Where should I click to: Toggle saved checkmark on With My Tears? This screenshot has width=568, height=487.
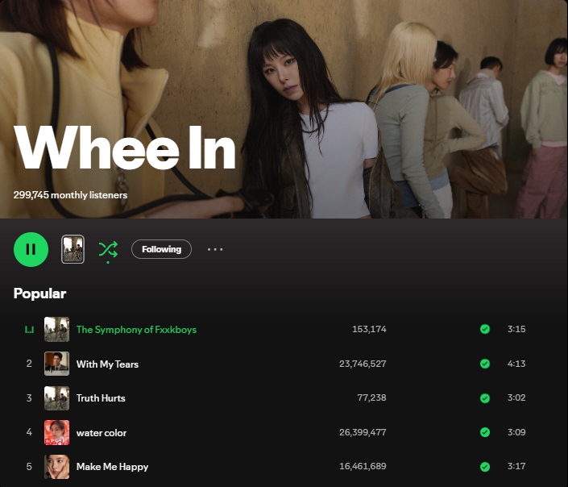point(485,364)
